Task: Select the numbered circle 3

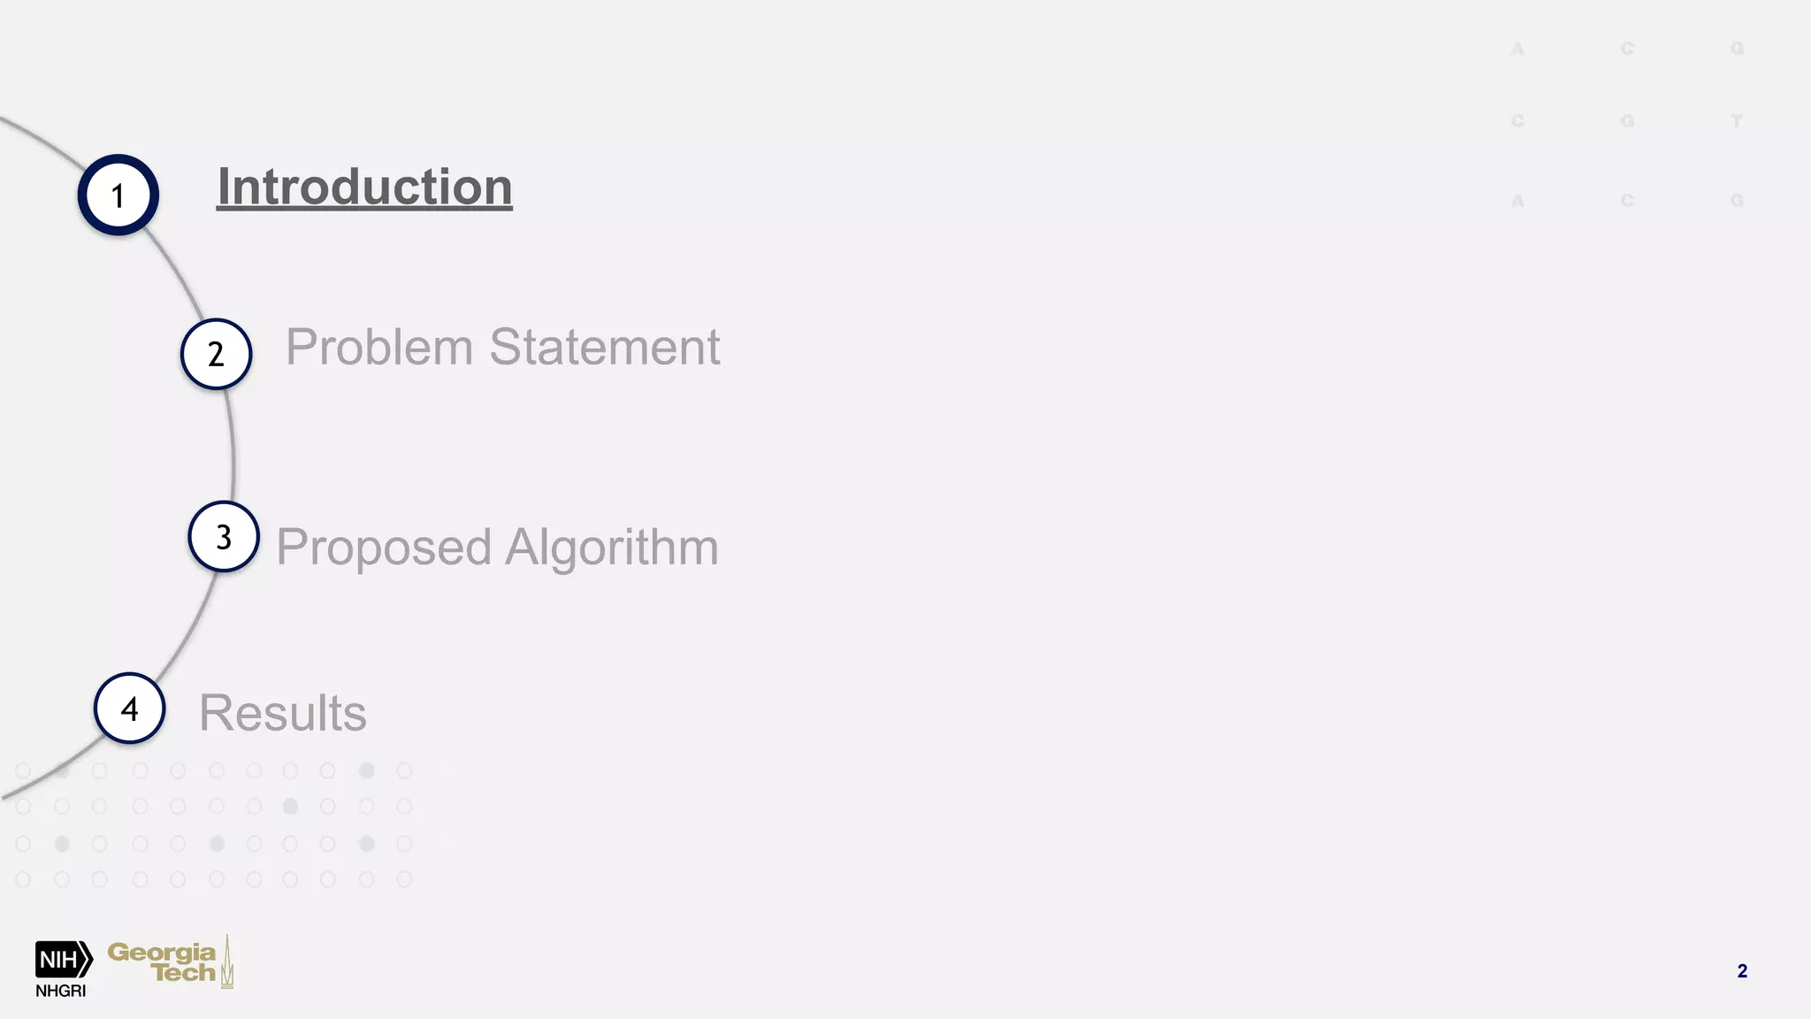Action: click(224, 537)
